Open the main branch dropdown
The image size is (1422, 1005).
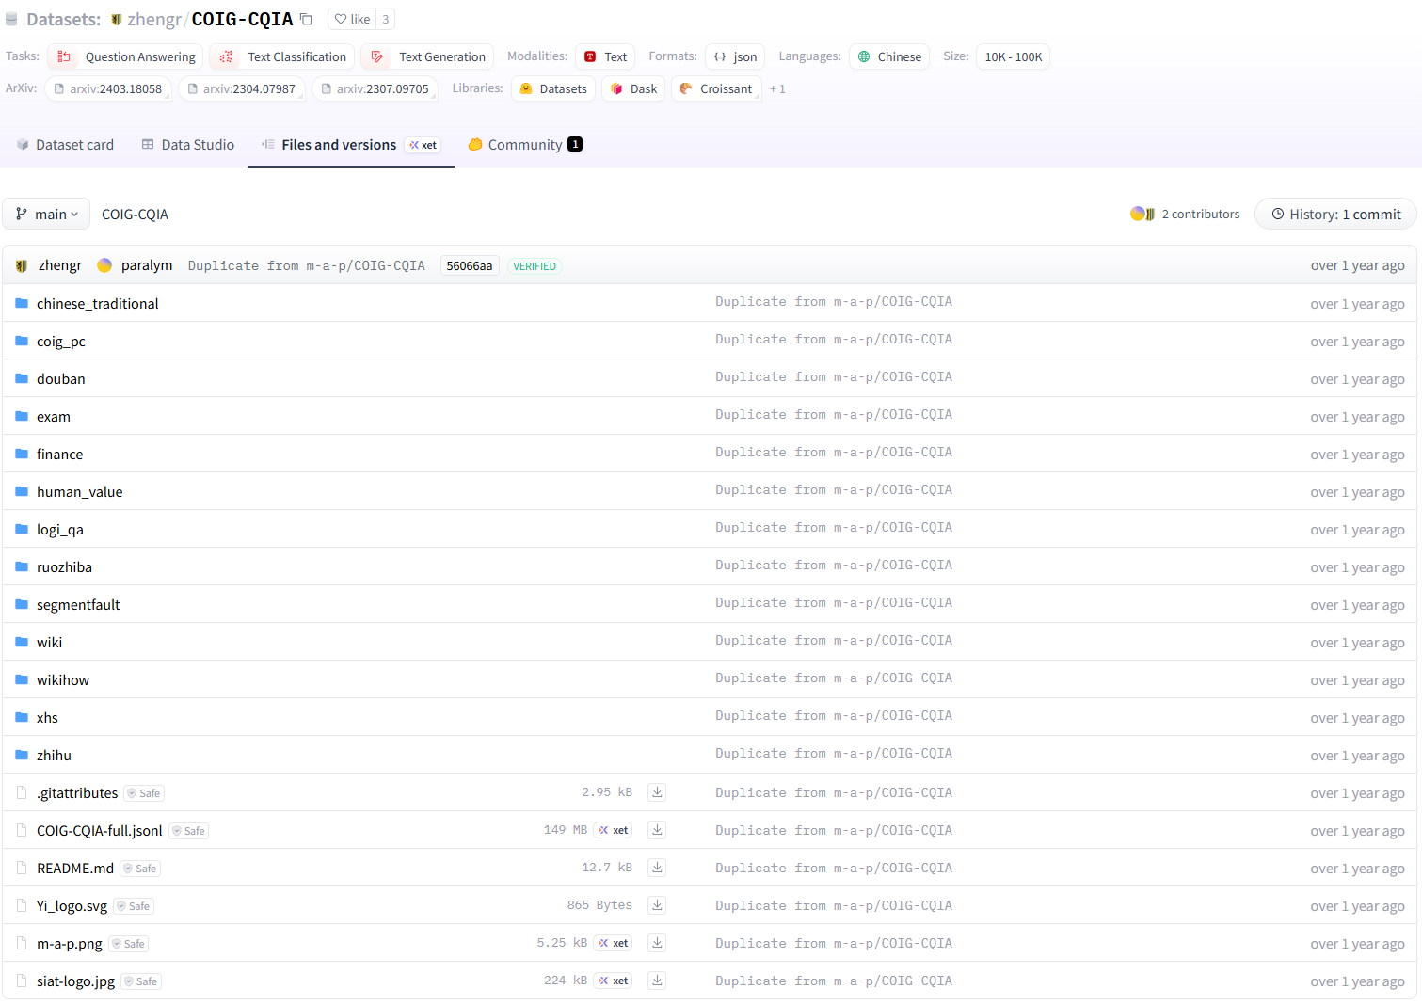pos(46,214)
